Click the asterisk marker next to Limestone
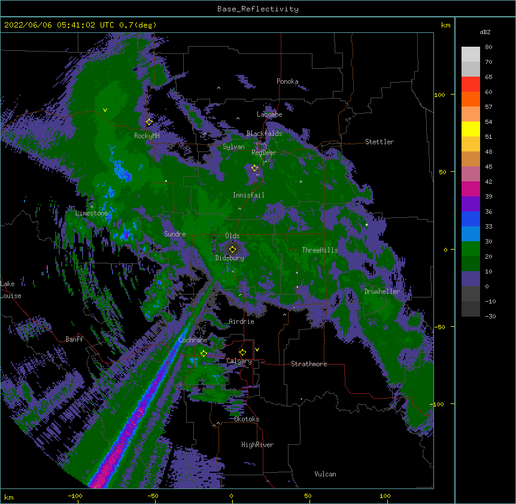This screenshot has height=504, width=516. click(x=92, y=207)
